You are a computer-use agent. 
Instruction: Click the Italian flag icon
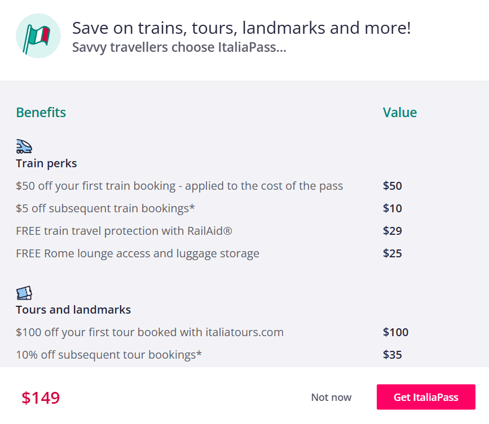38,36
